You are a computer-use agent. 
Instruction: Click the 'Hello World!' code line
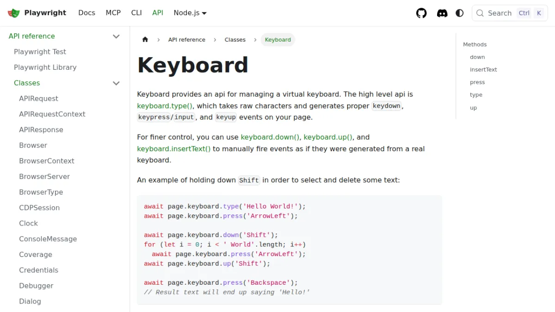(225, 207)
